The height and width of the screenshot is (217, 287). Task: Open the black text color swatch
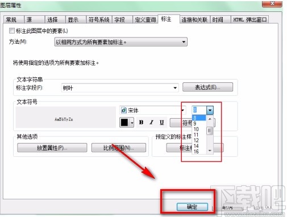pyautogui.click(x=124, y=122)
